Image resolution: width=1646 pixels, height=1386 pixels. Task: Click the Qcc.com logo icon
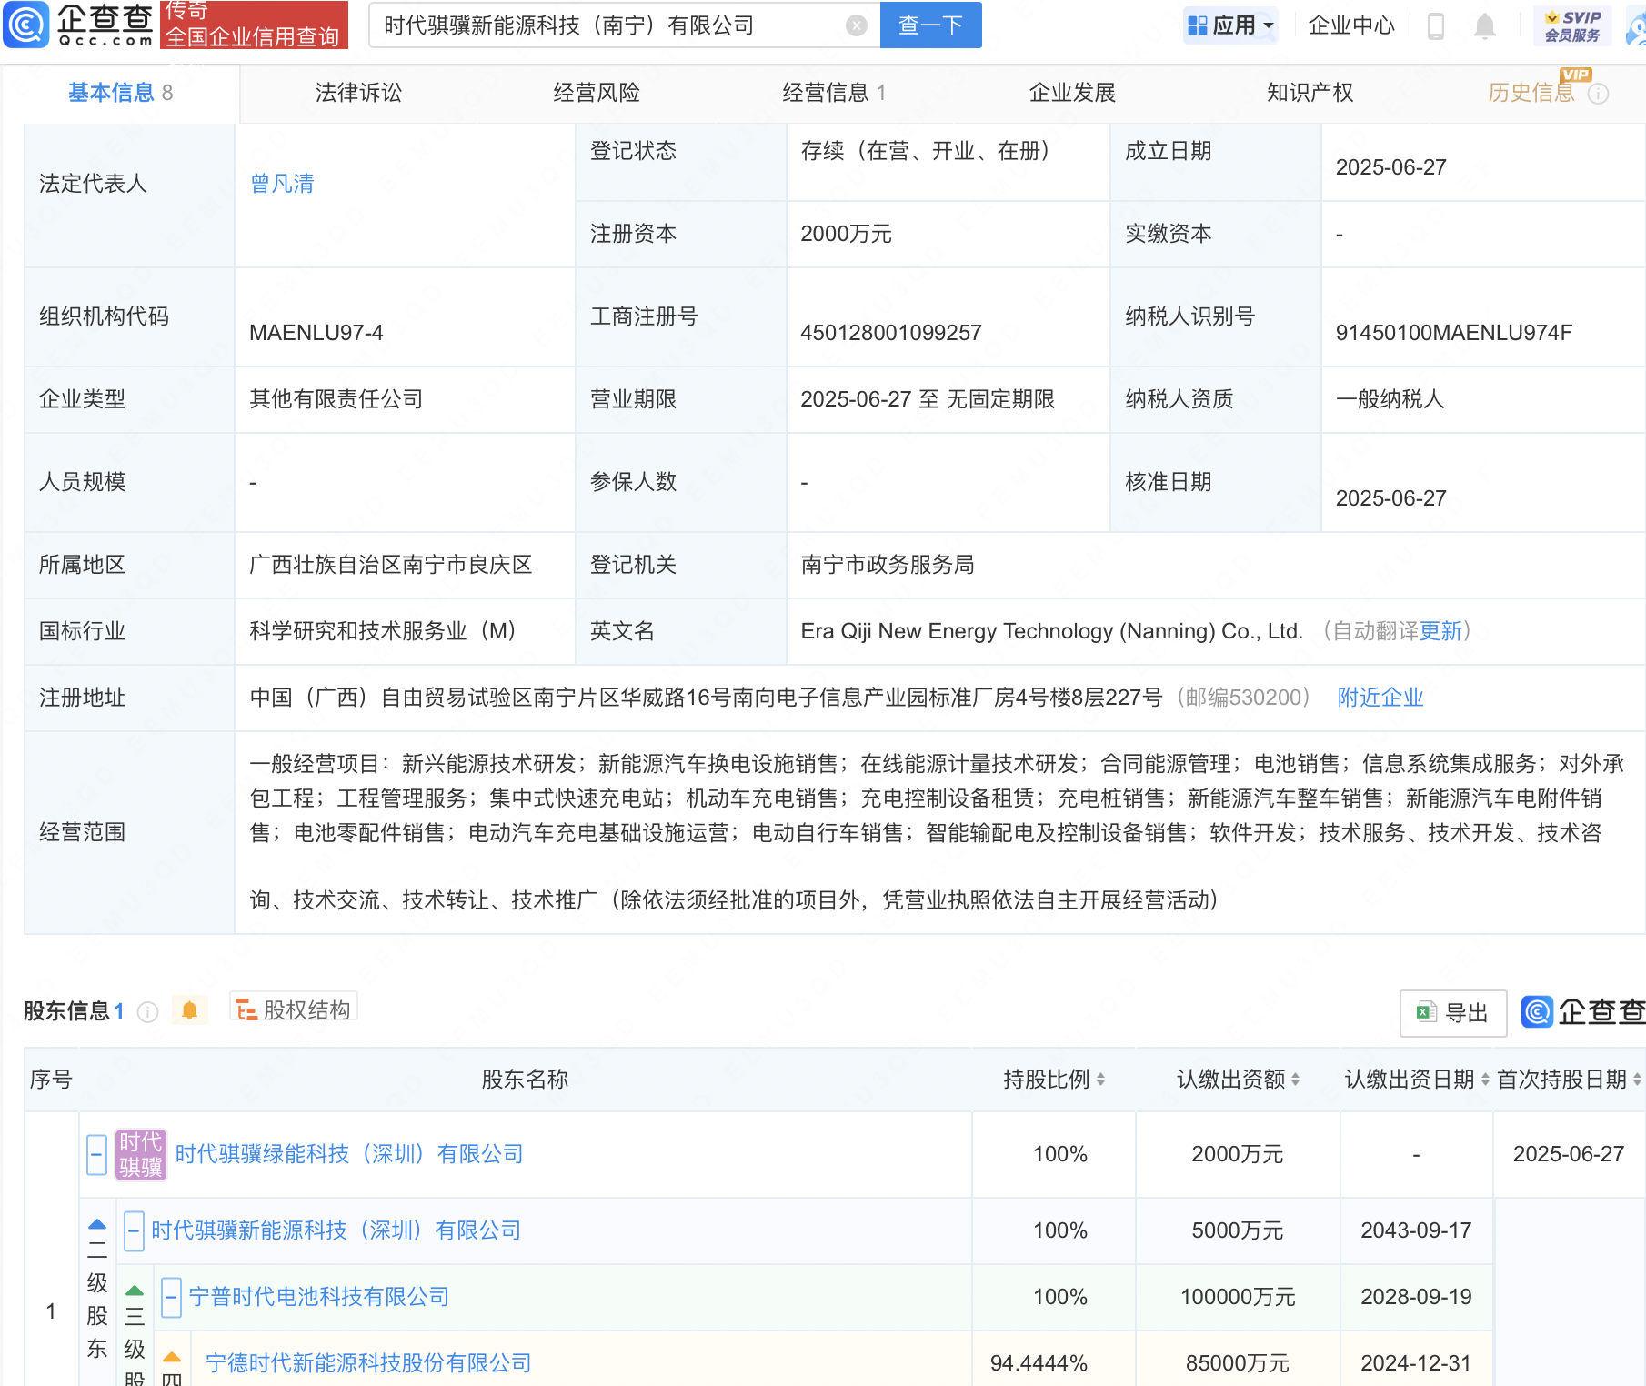pos(26,25)
